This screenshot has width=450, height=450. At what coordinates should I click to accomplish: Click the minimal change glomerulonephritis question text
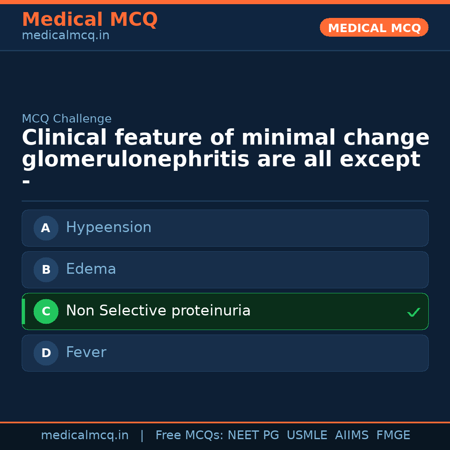pos(225,149)
